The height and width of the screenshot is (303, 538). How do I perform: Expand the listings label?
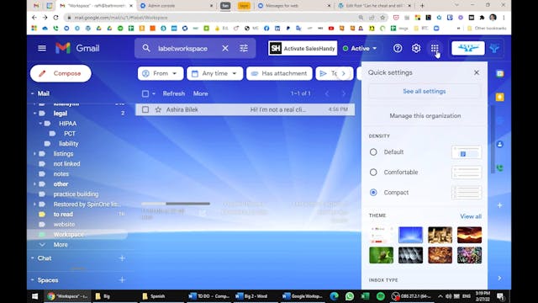(34, 153)
